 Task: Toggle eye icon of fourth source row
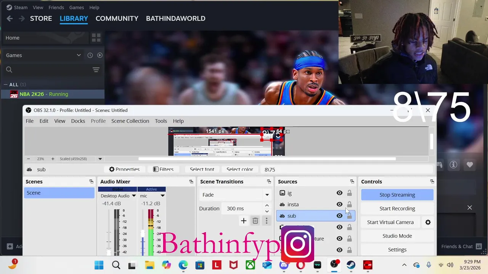[339, 227]
